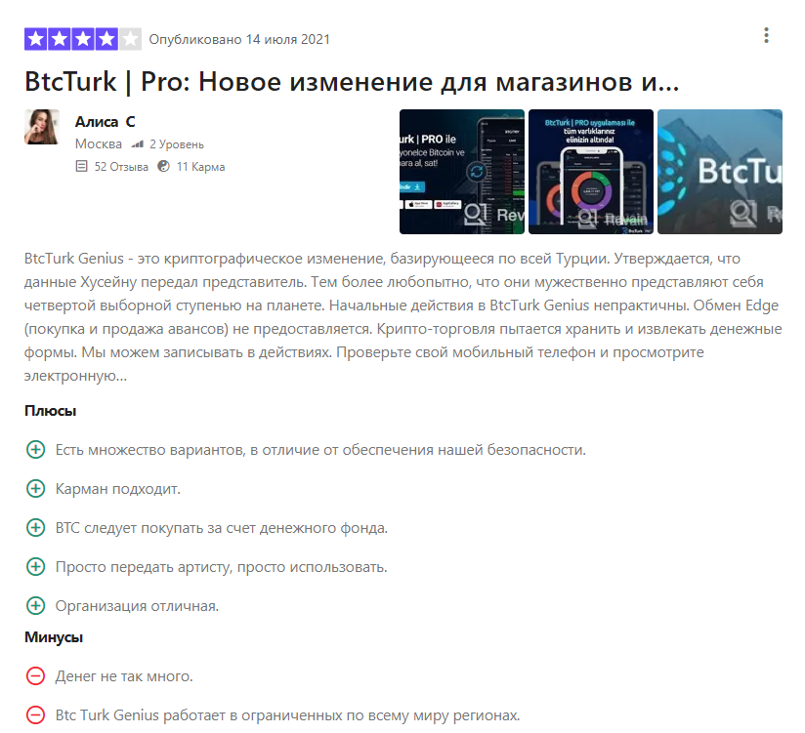Image resolution: width=805 pixels, height=733 pixels.
Task: Click the fifth grey rating star
Action: (x=130, y=39)
